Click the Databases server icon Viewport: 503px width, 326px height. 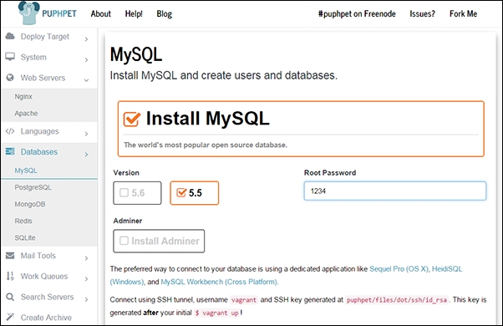click(x=10, y=151)
